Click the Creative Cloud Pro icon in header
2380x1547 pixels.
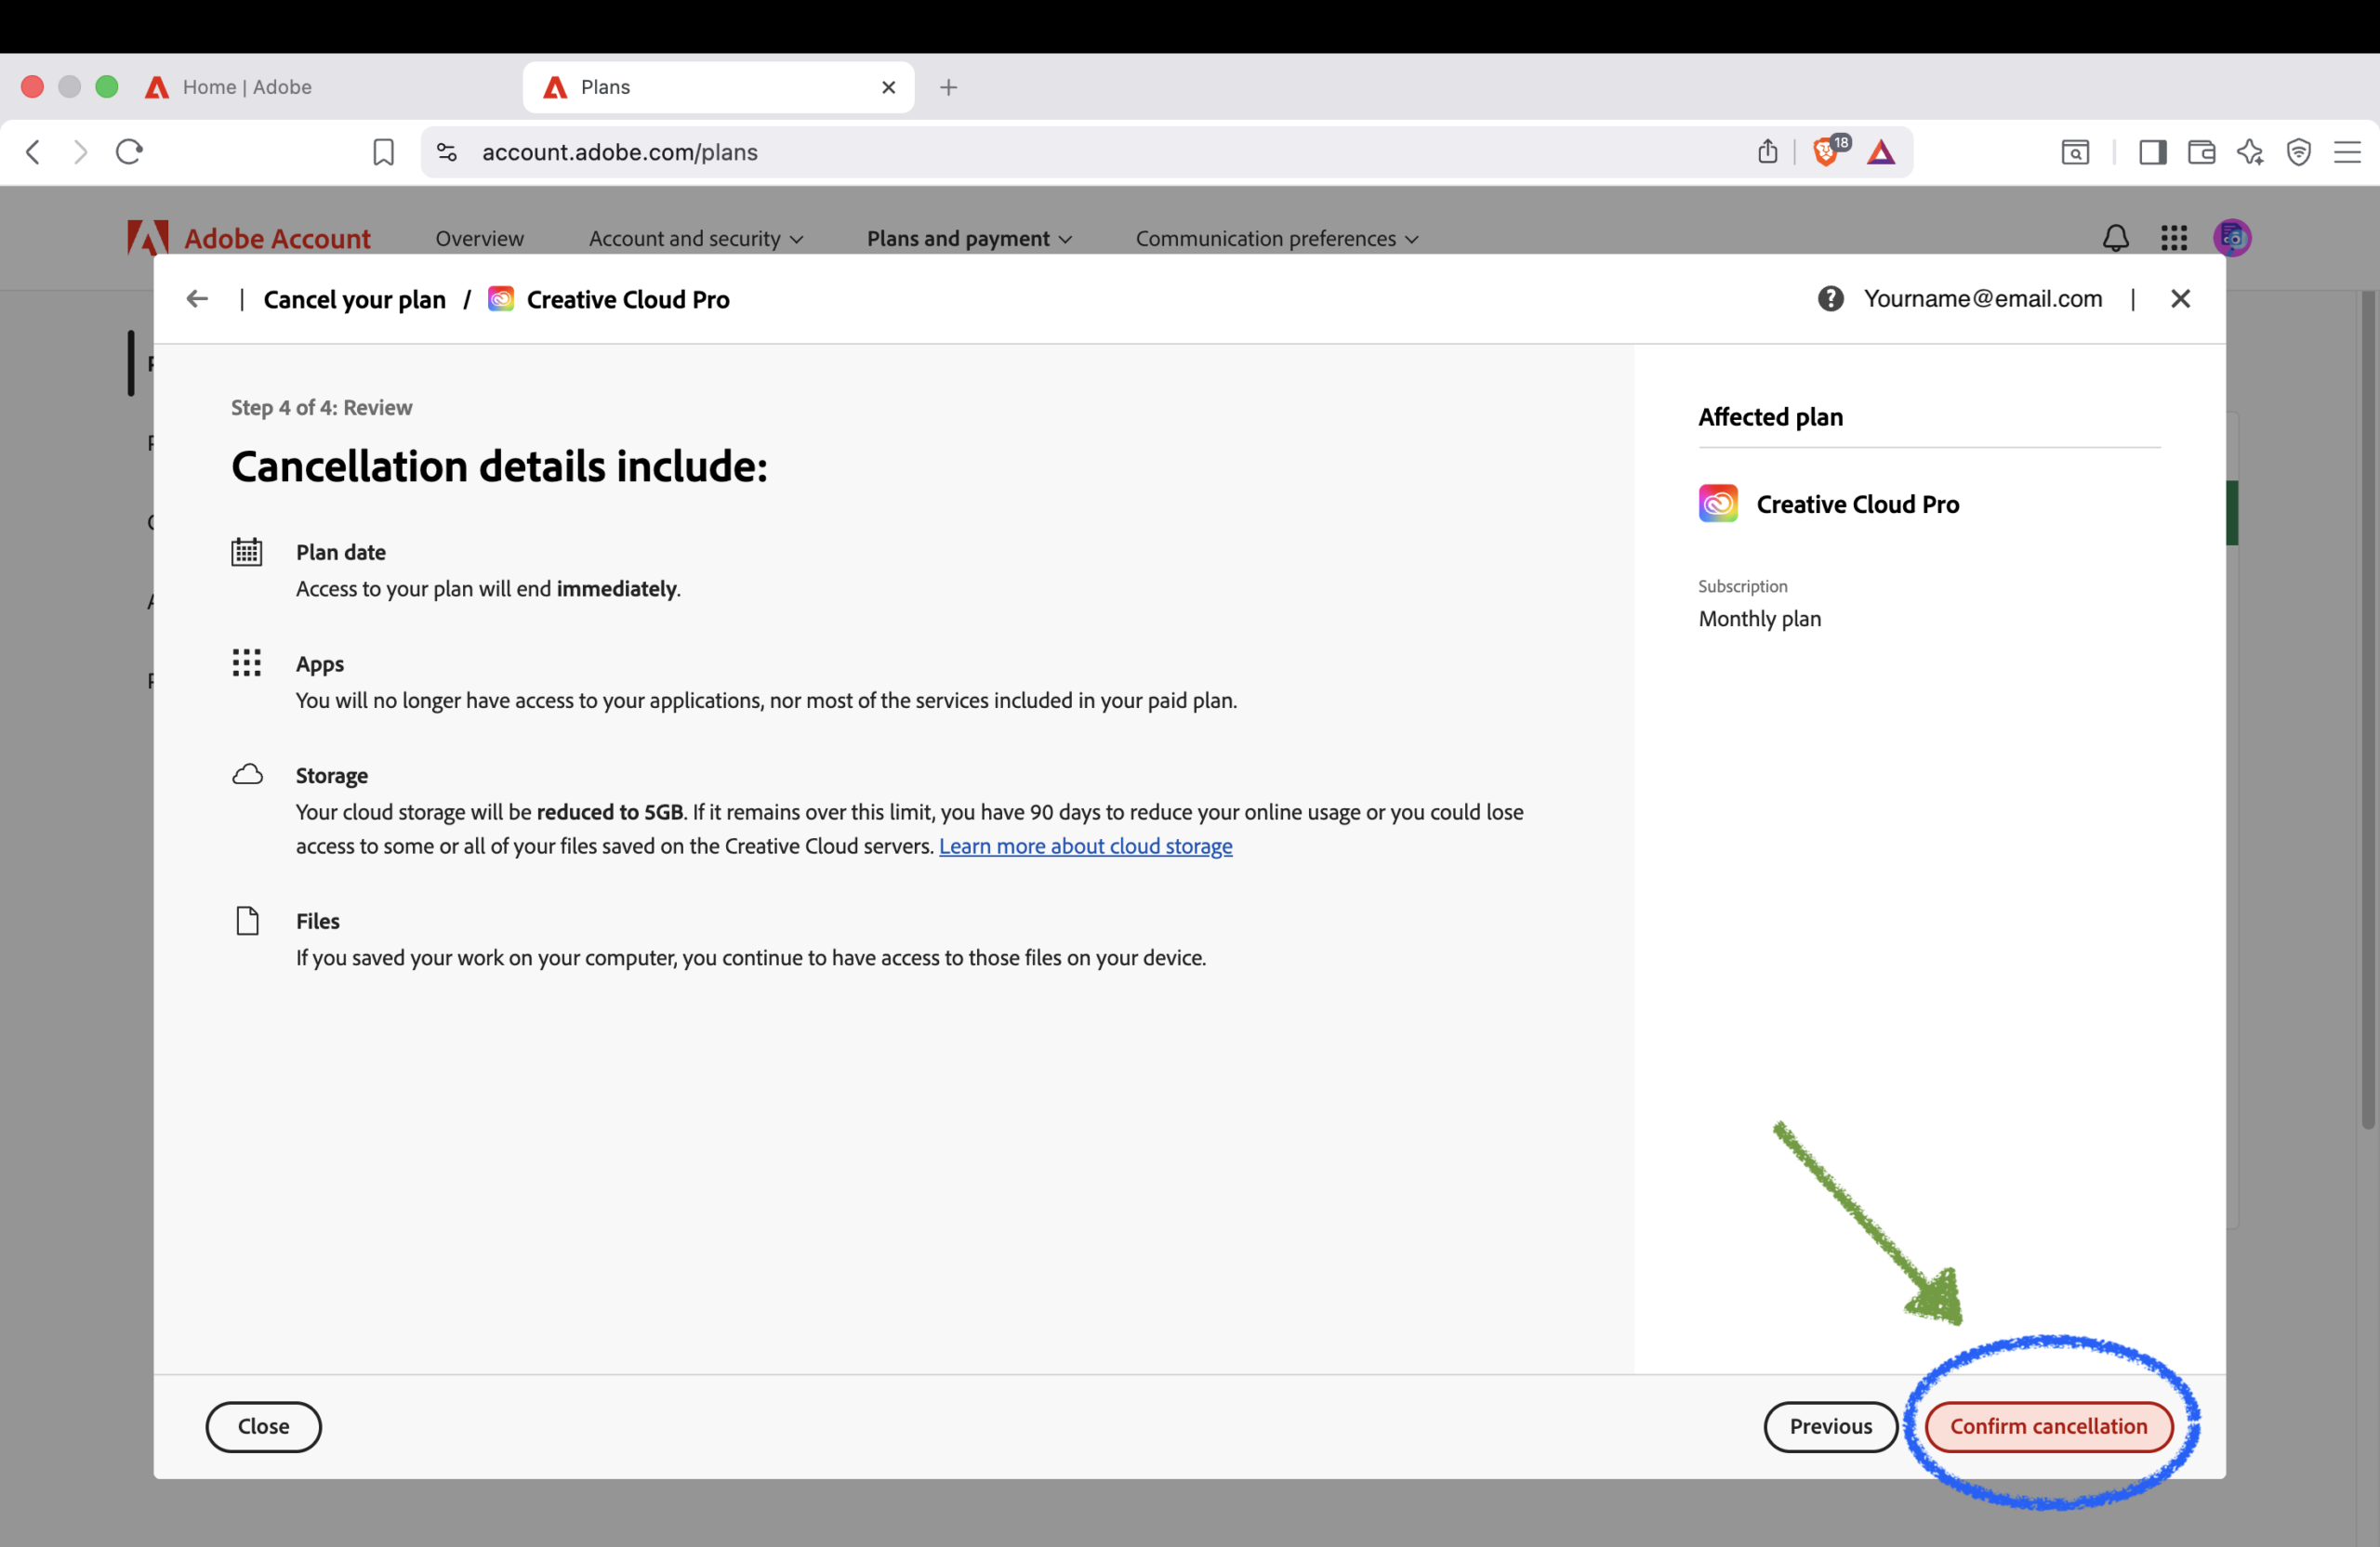[500, 299]
